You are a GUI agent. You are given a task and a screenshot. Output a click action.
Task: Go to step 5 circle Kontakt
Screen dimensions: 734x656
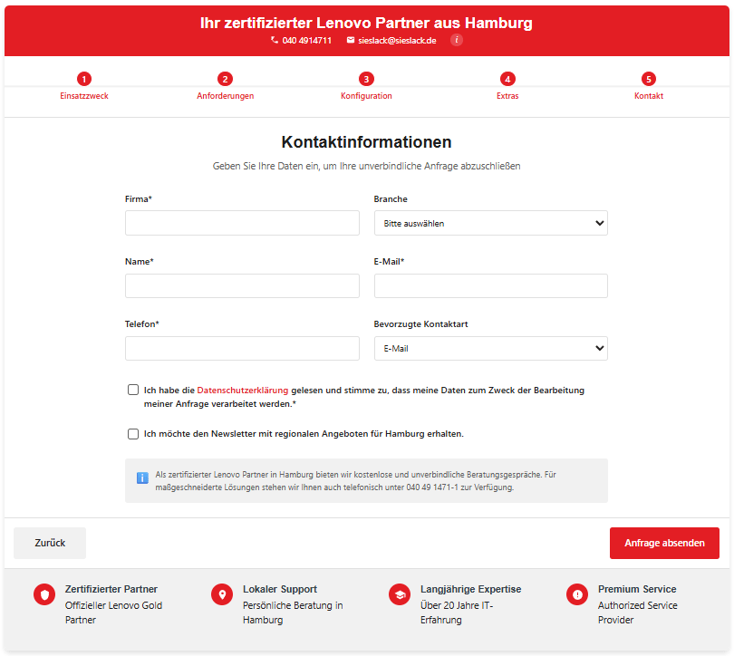click(649, 79)
